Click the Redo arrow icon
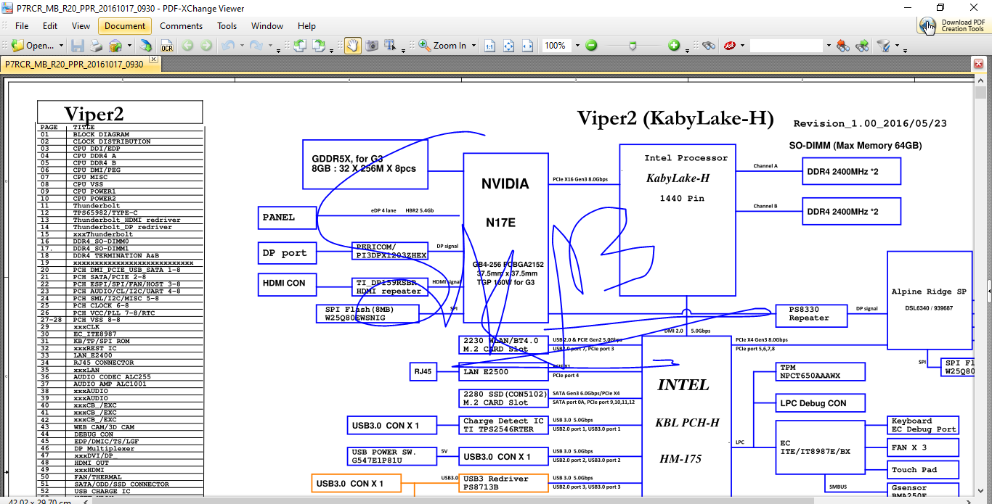The image size is (992, 504). [256, 46]
